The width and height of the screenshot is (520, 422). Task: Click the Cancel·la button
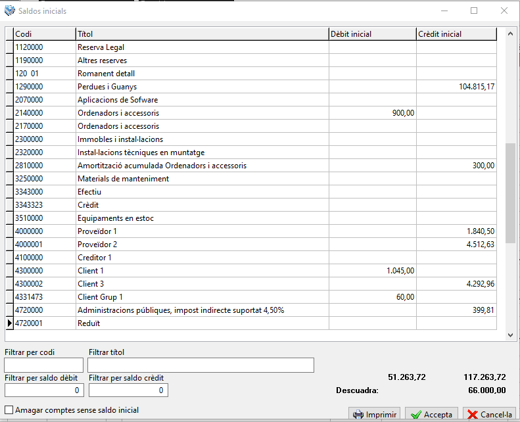(490, 414)
